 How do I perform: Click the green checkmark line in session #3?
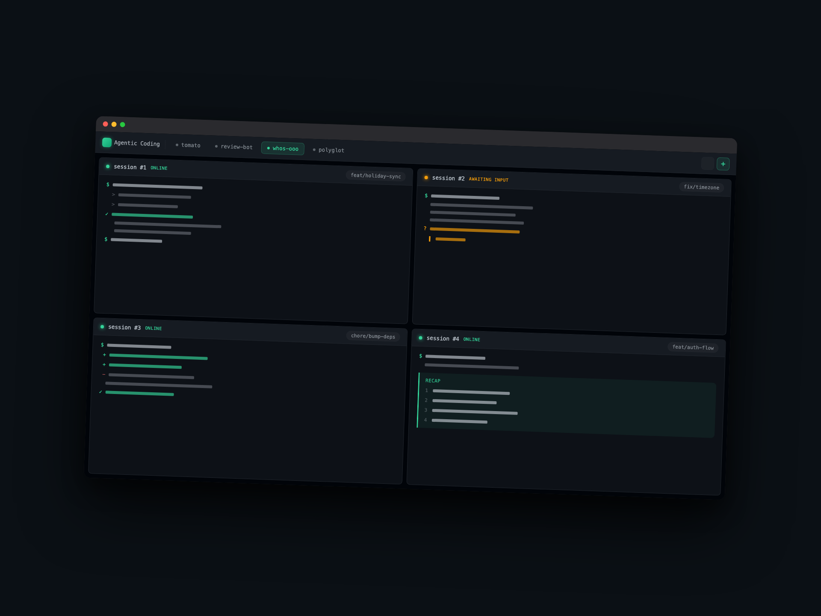tap(136, 393)
